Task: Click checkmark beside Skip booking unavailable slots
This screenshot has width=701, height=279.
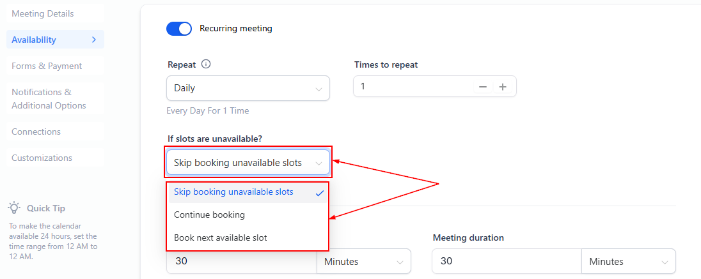Action: tap(319, 193)
